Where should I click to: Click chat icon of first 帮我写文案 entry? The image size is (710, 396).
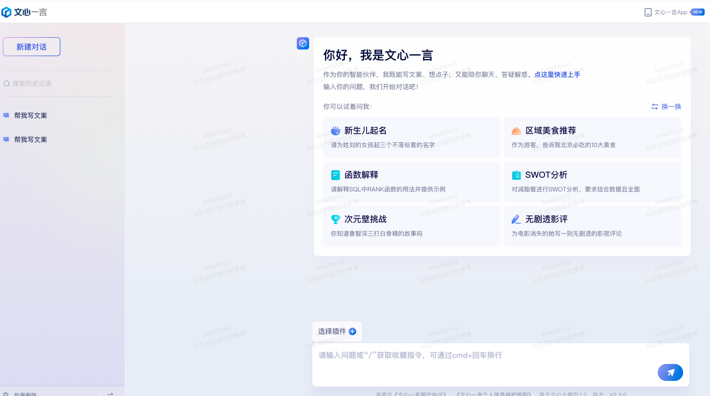tap(6, 115)
